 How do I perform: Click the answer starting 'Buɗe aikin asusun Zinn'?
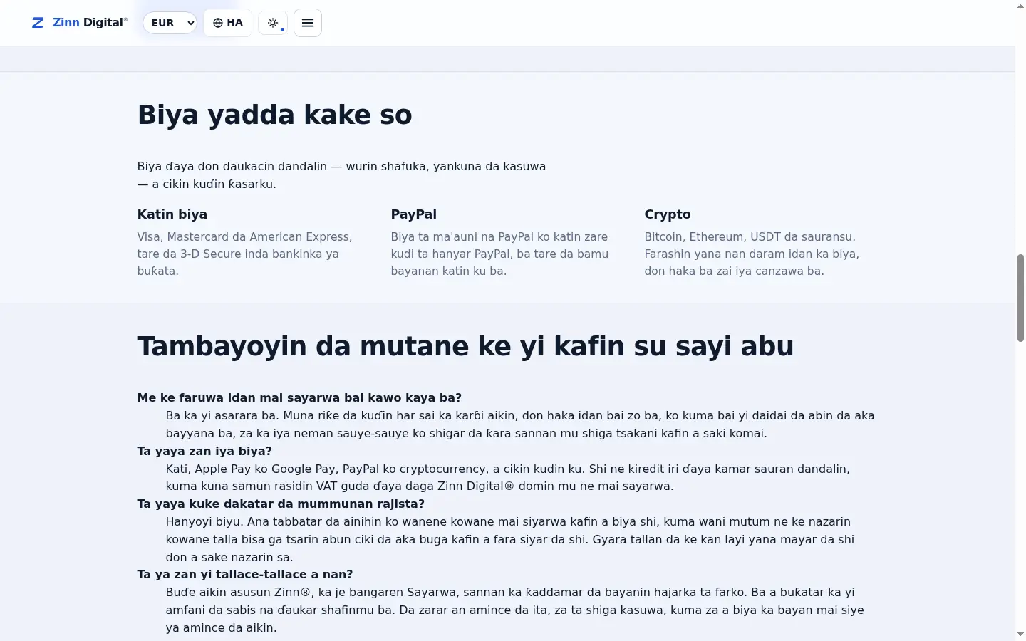515,610
